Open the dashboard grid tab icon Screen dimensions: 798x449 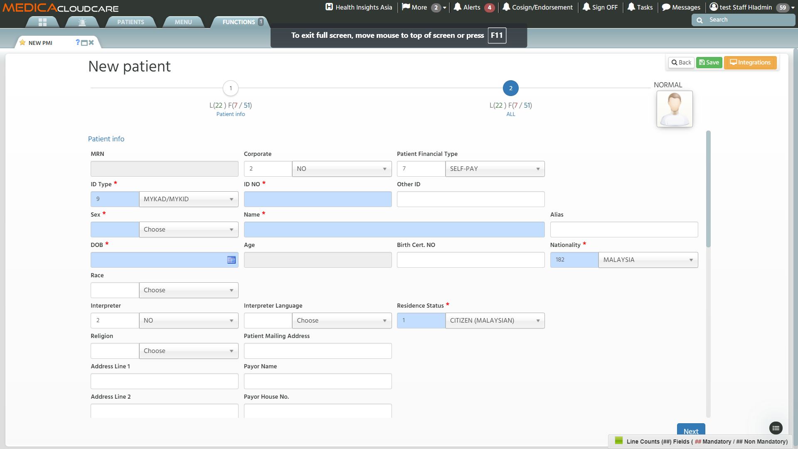click(x=42, y=22)
